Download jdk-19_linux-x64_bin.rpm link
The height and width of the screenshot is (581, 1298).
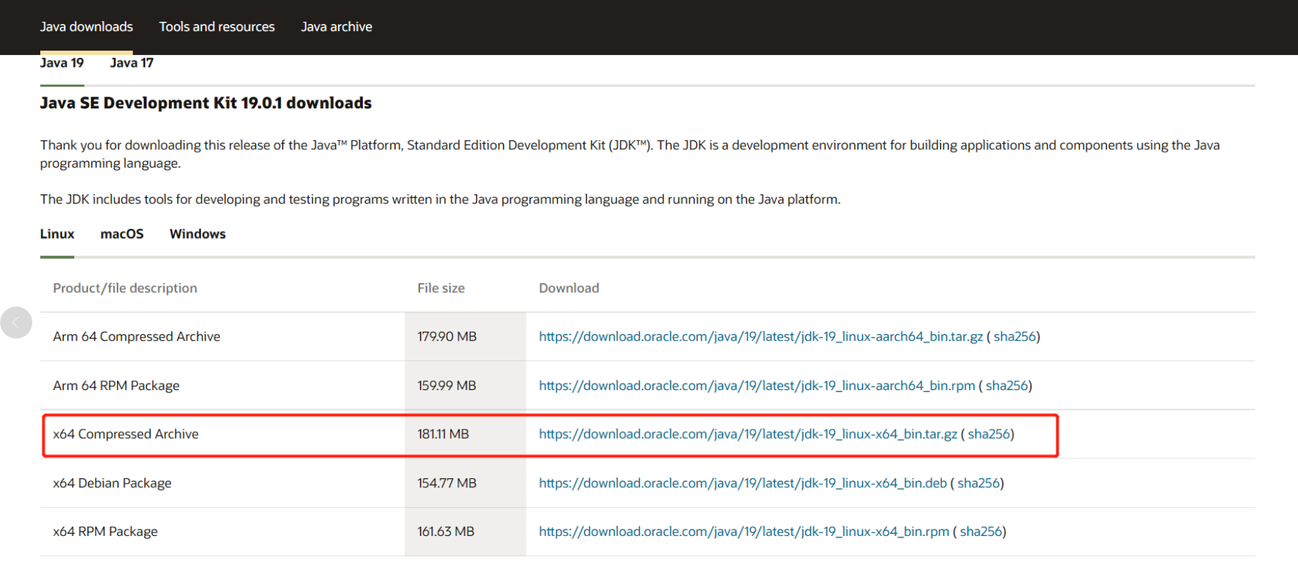tap(744, 532)
